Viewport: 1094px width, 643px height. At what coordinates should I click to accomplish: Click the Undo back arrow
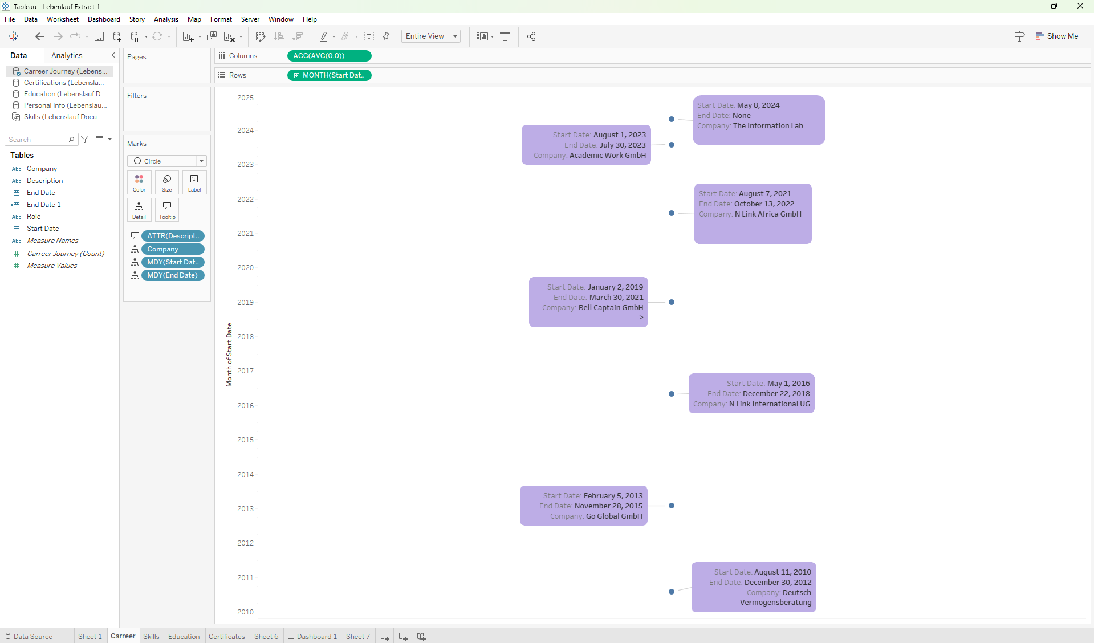tap(40, 36)
